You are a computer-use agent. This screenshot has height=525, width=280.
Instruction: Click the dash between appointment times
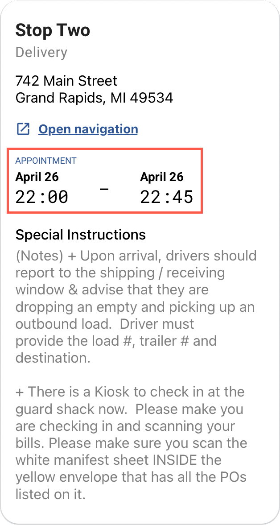click(x=105, y=190)
